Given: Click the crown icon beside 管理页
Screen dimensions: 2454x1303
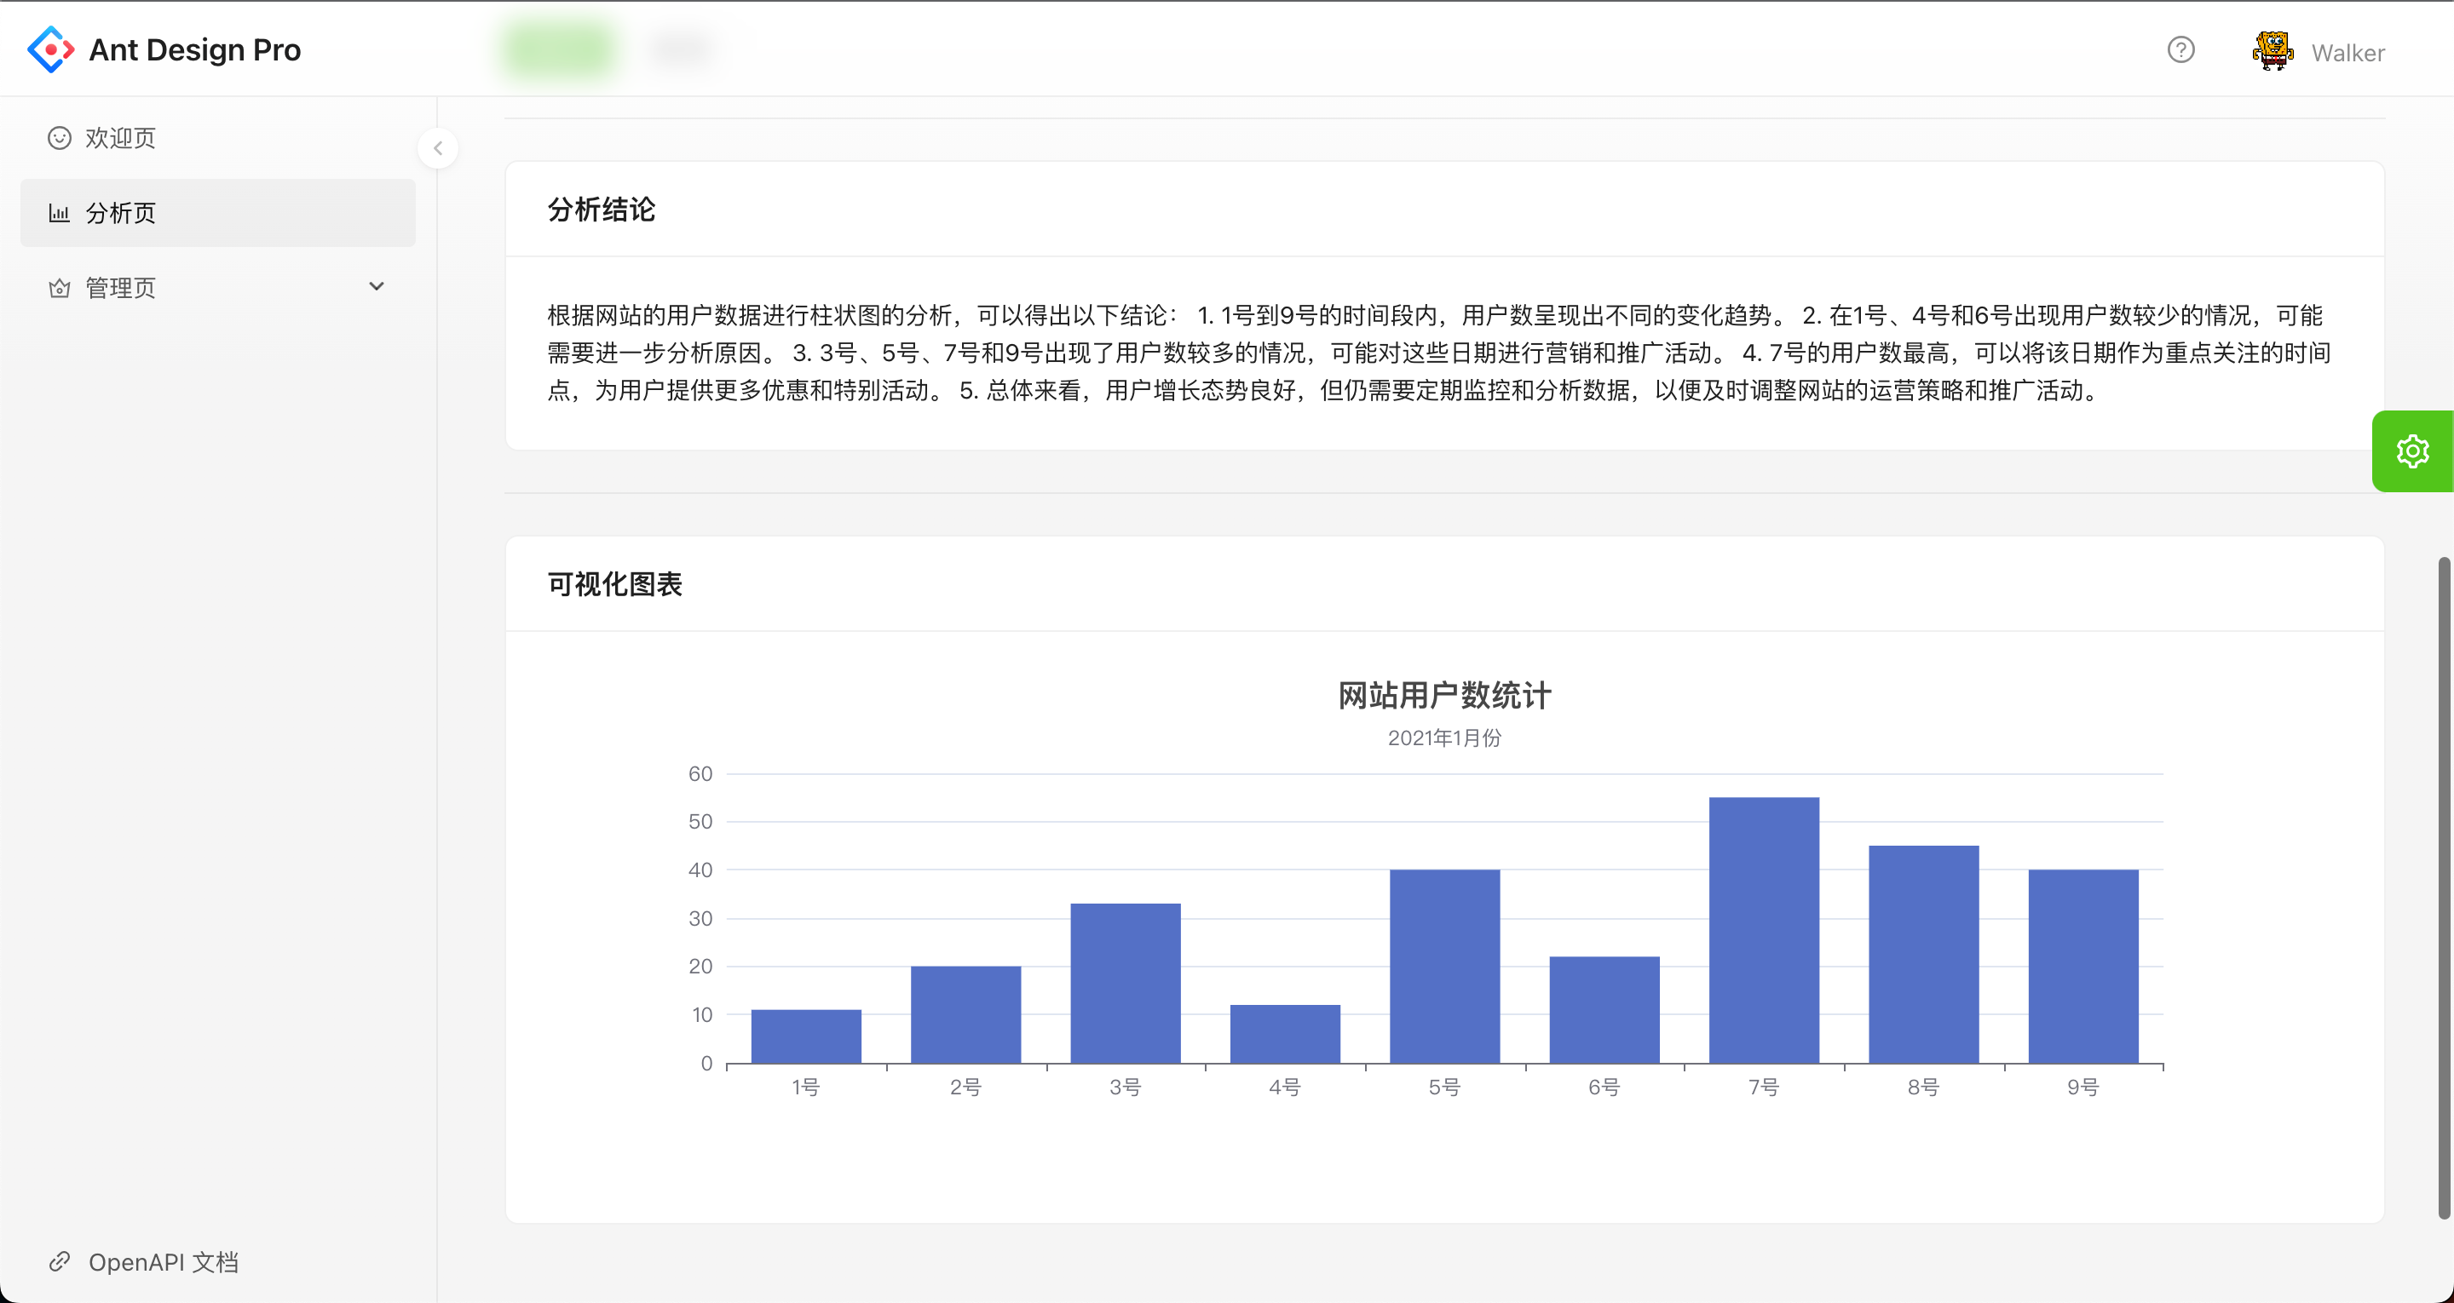Looking at the screenshot, I should [59, 288].
